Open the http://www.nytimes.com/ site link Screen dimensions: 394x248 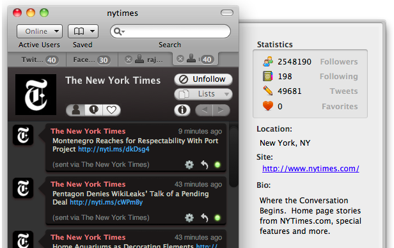311,169
